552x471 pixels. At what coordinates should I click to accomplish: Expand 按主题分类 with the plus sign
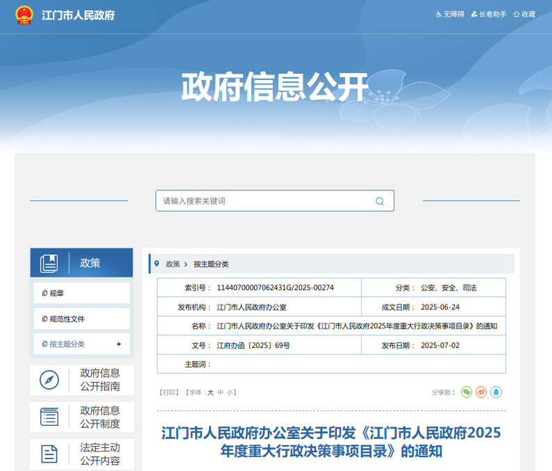119,344
